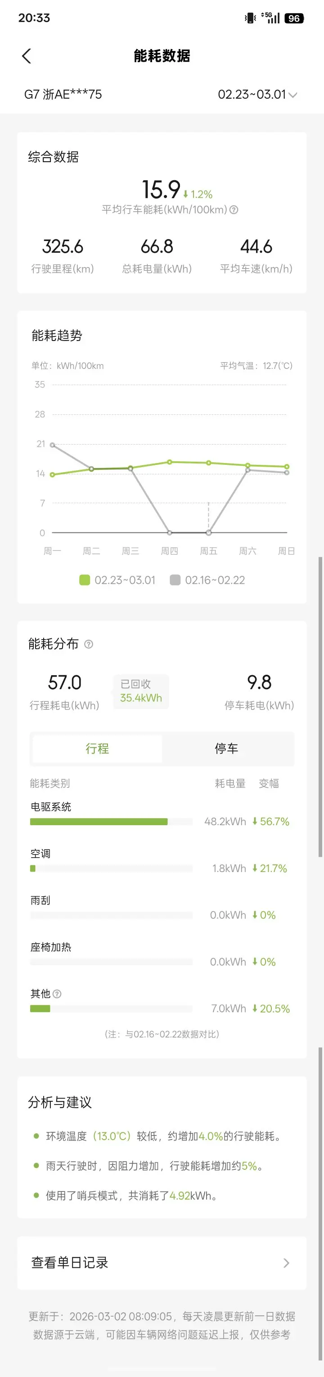Image resolution: width=324 pixels, height=1377 pixels.
Task: Open 查看单日记录 daily records
Action: tap(70, 1263)
